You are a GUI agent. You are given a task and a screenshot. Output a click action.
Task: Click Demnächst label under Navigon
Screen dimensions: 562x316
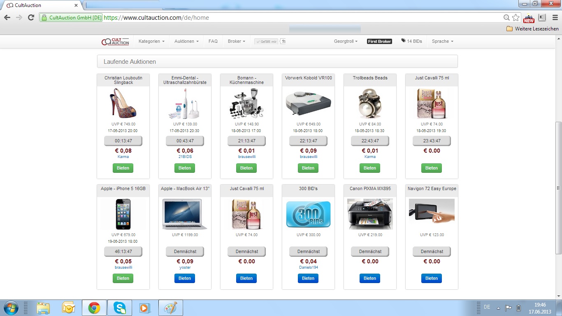(432, 251)
